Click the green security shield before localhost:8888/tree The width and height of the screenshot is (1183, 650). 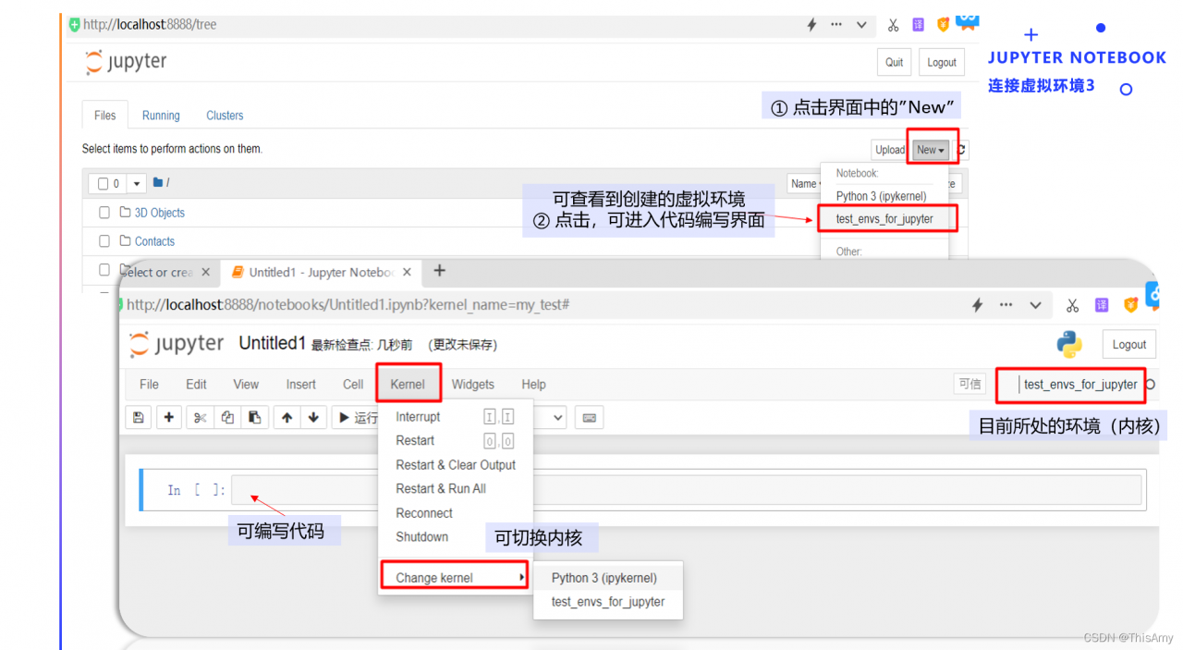pyautogui.click(x=75, y=25)
